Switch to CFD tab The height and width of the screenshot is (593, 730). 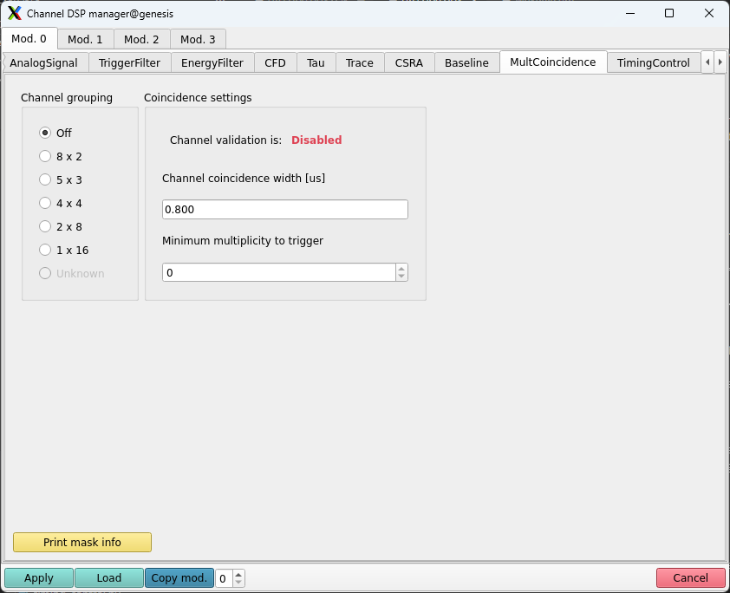pos(276,62)
